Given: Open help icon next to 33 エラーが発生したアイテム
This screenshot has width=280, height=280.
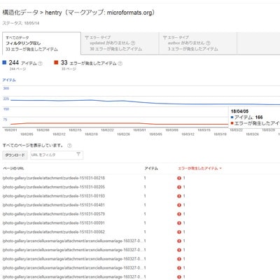Looking at the screenshot, I should pos(120,63).
